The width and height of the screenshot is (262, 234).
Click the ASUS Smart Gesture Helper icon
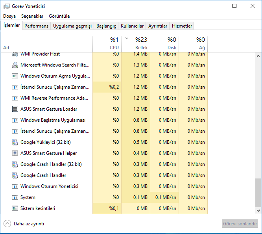(x=15, y=153)
